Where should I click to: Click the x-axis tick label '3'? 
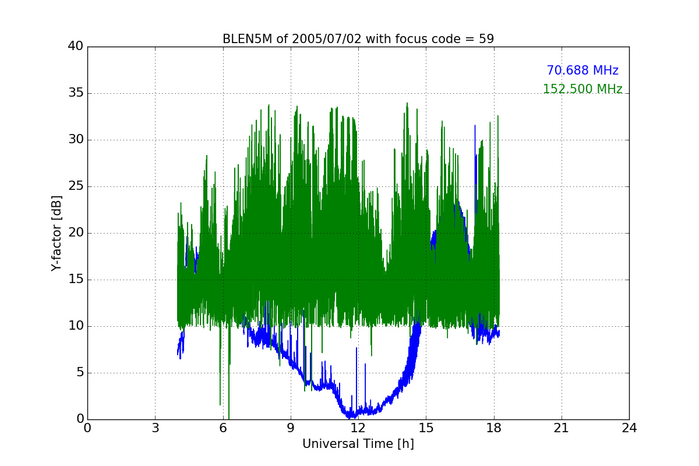[155, 428]
